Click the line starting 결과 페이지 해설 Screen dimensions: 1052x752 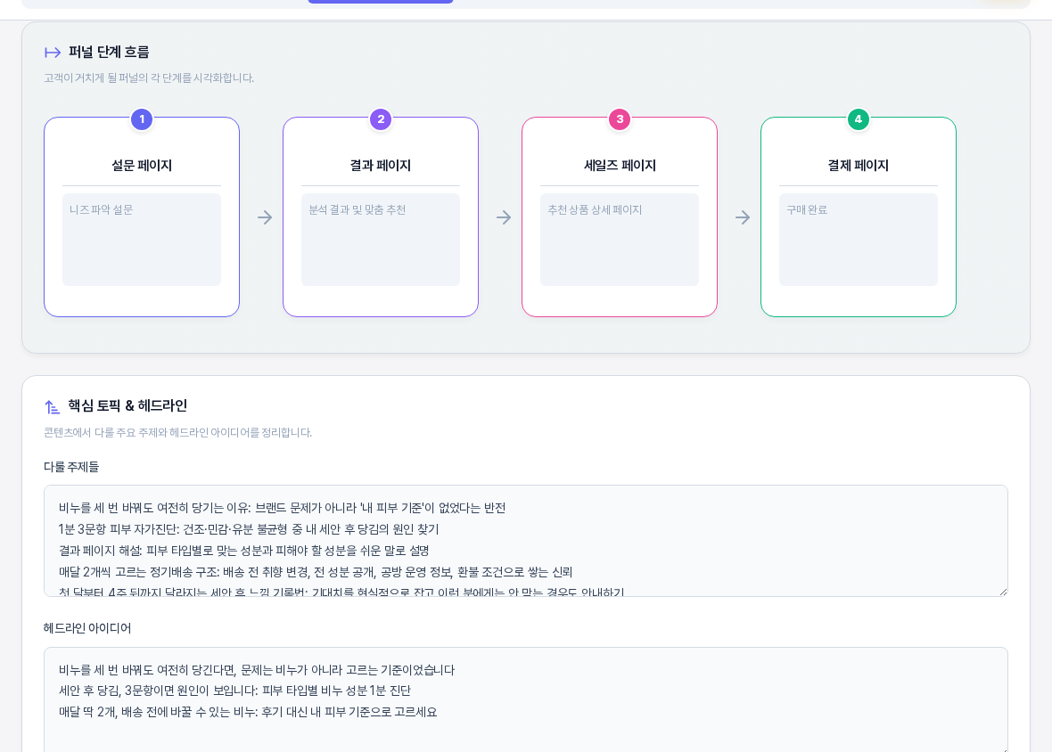[243, 551]
